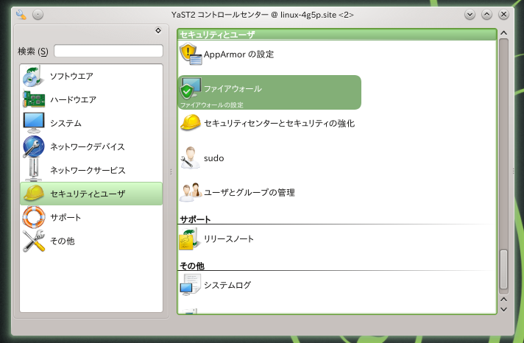The width and height of the screenshot is (524, 343).
Task: Focus the 検索 search input field
Action: pyautogui.click(x=109, y=51)
